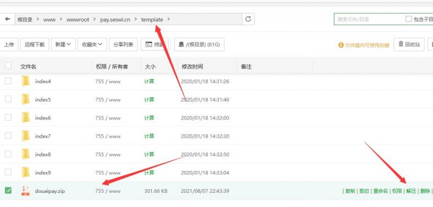This screenshot has width=433, height=207.
Task: Click the root directory disk button
Action: click(x=200, y=44)
